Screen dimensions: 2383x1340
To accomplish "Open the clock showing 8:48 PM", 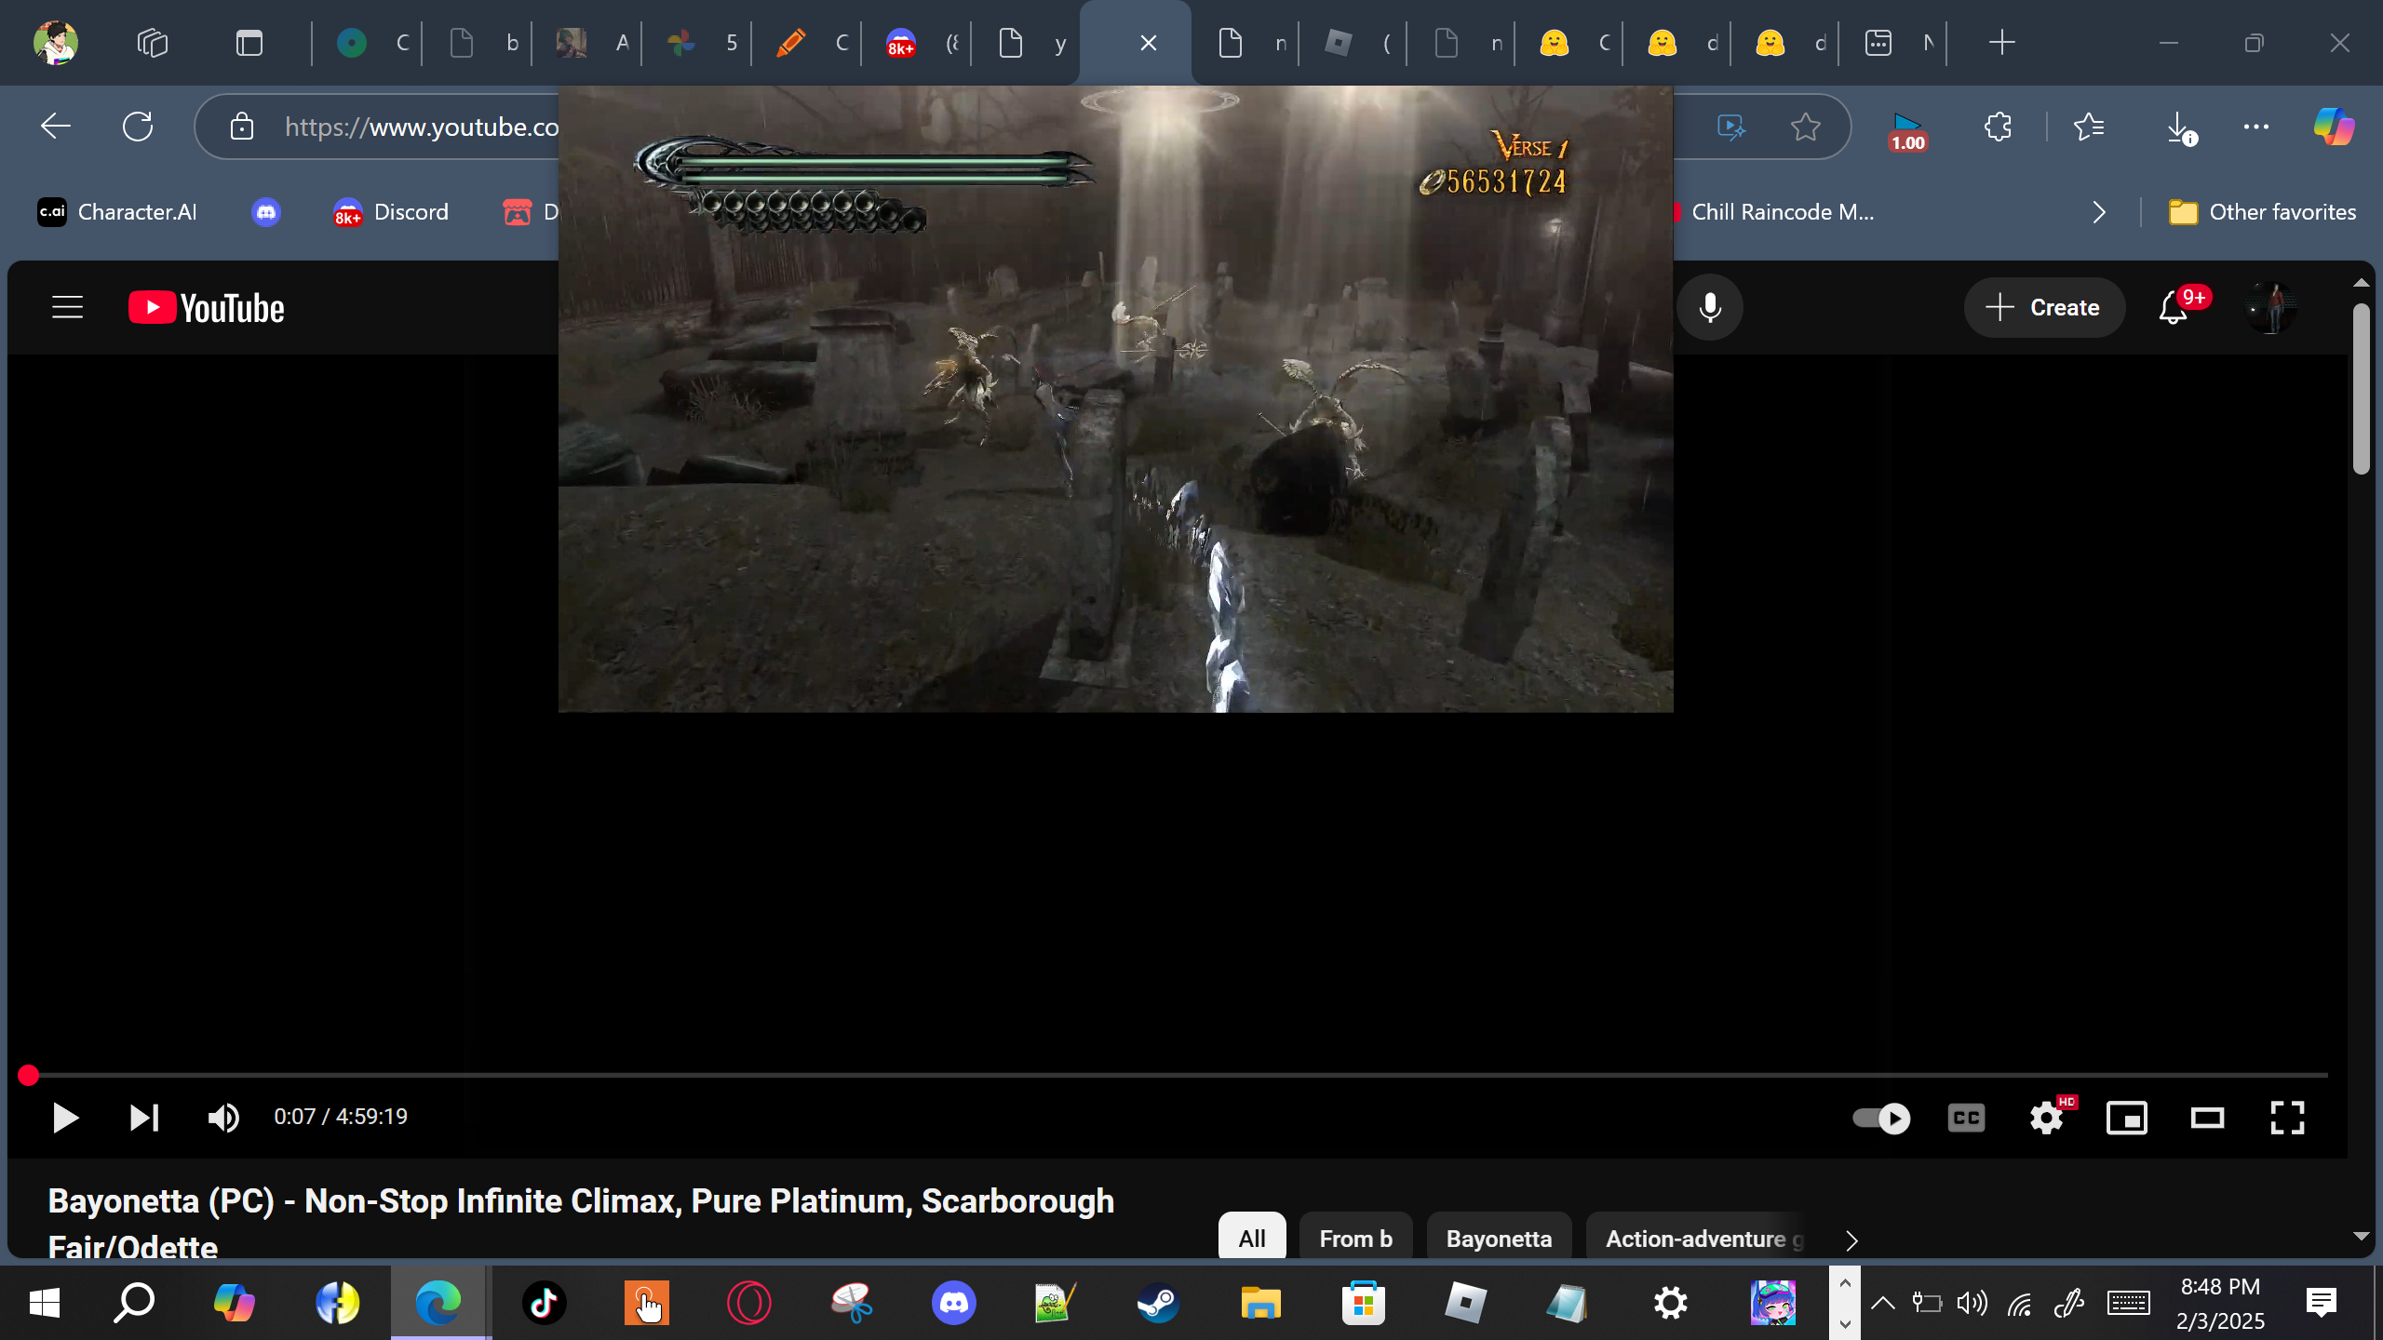I will coord(2220,1303).
